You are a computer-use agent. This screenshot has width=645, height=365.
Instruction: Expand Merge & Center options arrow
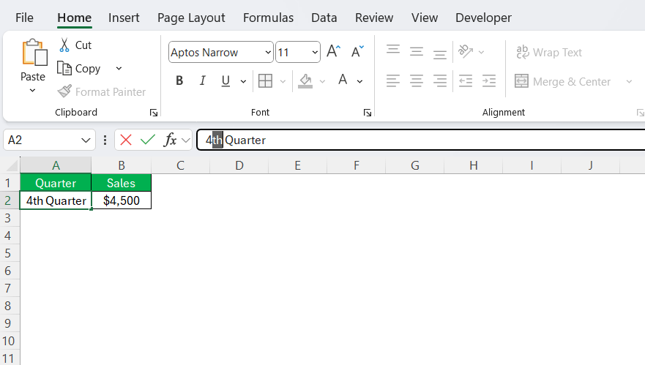[629, 81]
